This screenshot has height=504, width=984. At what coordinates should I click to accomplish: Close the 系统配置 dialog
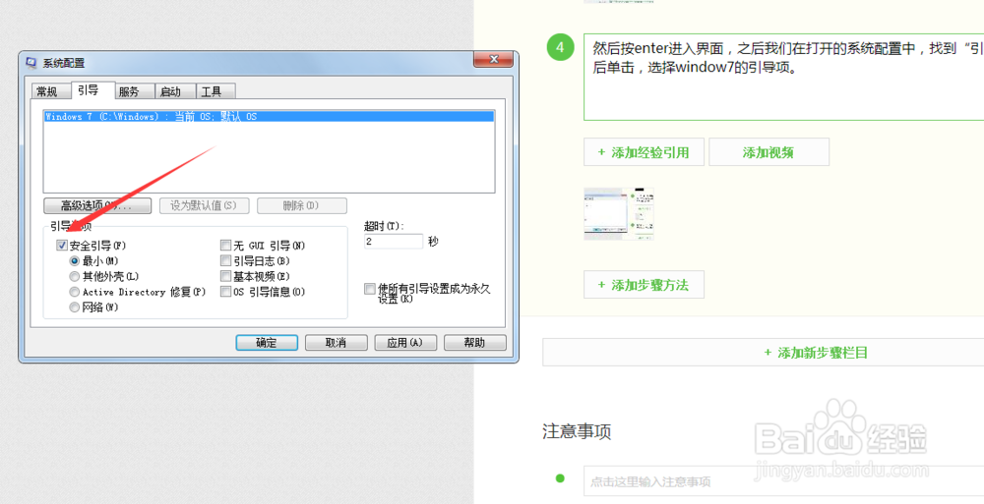pyautogui.click(x=492, y=61)
